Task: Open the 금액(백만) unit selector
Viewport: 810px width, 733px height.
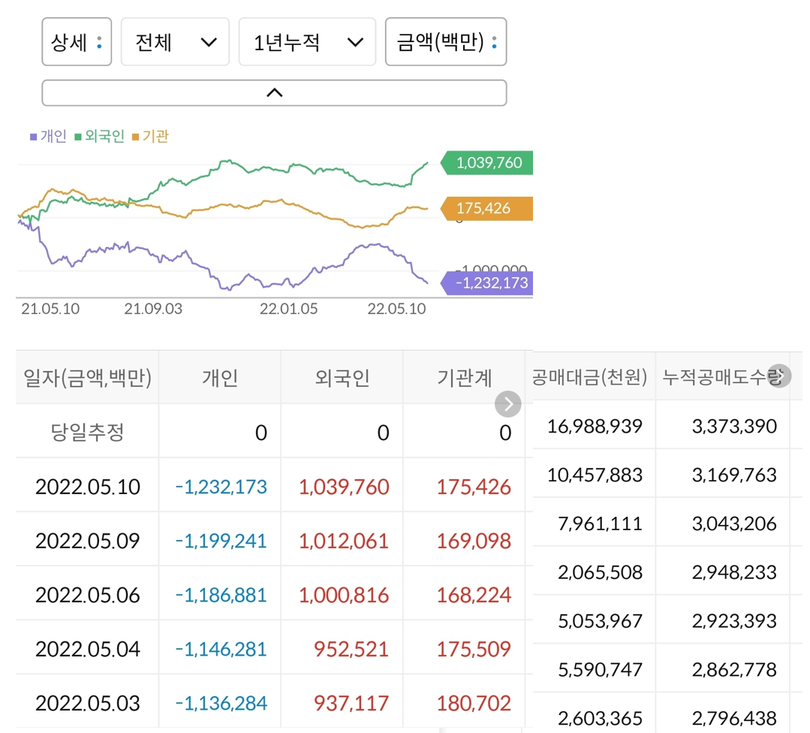Action: [446, 42]
